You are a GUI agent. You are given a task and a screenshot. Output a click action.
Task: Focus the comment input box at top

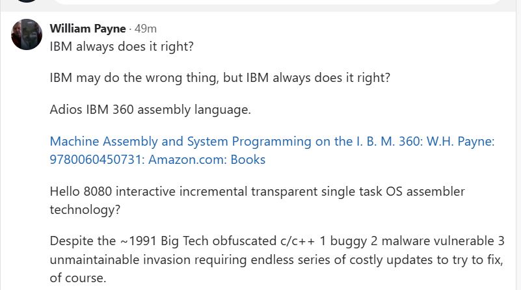[x=276, y=2]
